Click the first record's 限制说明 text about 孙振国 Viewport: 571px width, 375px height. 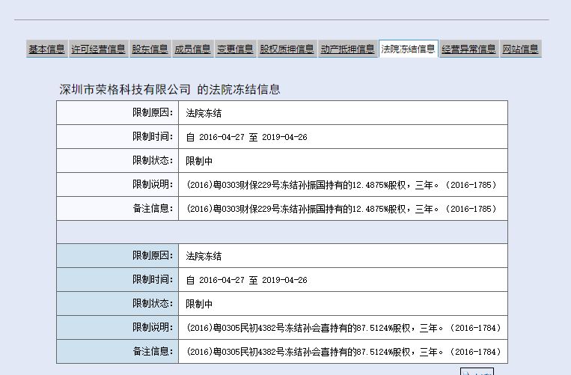click(341, 185)
